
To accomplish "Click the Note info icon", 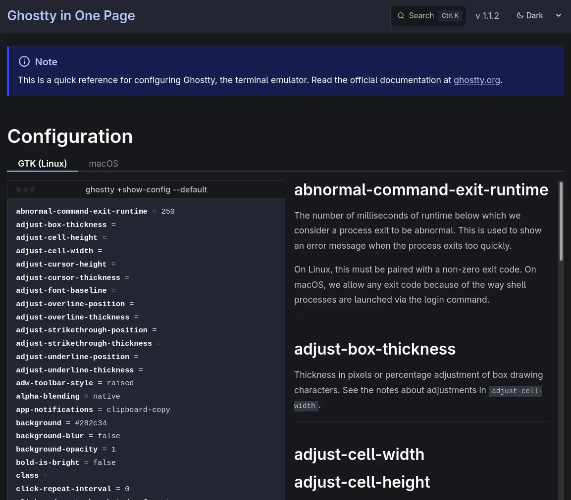I will [24, 61].
